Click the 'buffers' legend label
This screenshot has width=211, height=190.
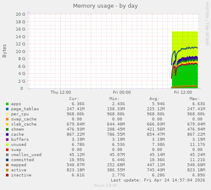click(x=20, y=140)
